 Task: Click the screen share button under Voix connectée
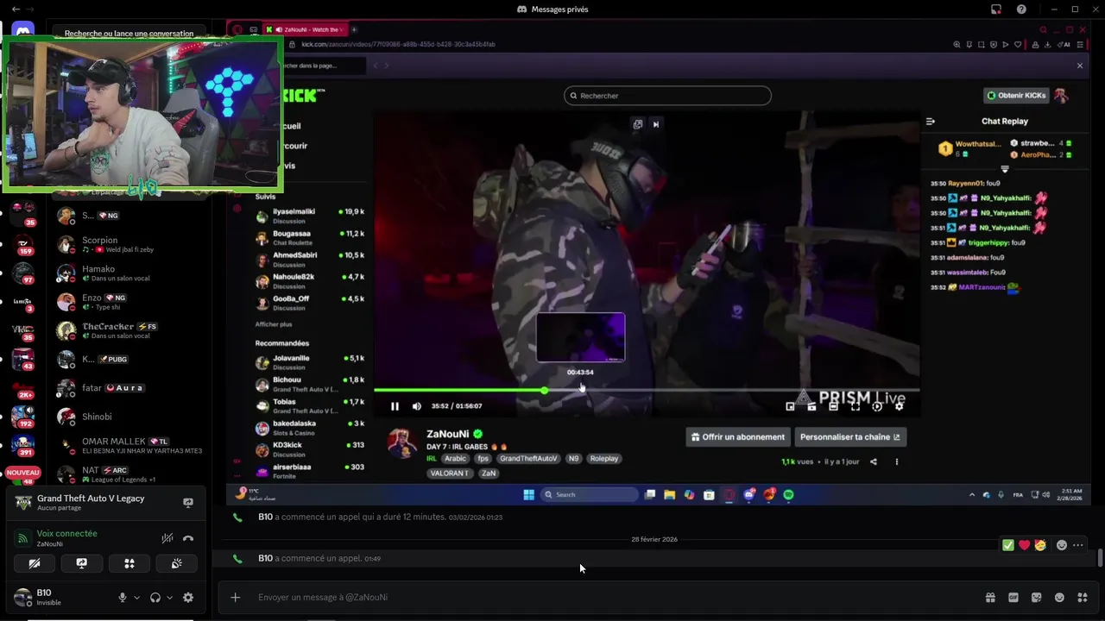click(x=82, y=563)
